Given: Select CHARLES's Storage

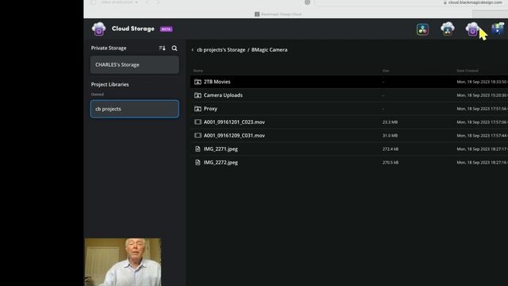Looking at the screenshot, I should 134,64.
